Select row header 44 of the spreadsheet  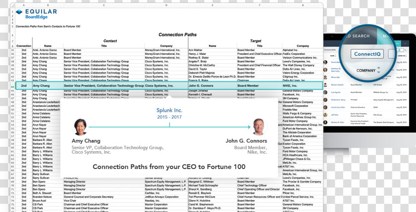pos(12,86)
